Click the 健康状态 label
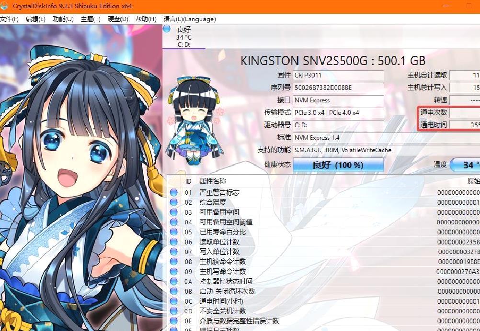Viewport: 480px width, 331px height. tap(278, 165)
